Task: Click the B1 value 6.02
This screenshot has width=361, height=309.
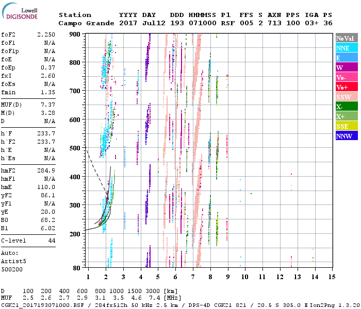Action: click(x=48, y=229)
